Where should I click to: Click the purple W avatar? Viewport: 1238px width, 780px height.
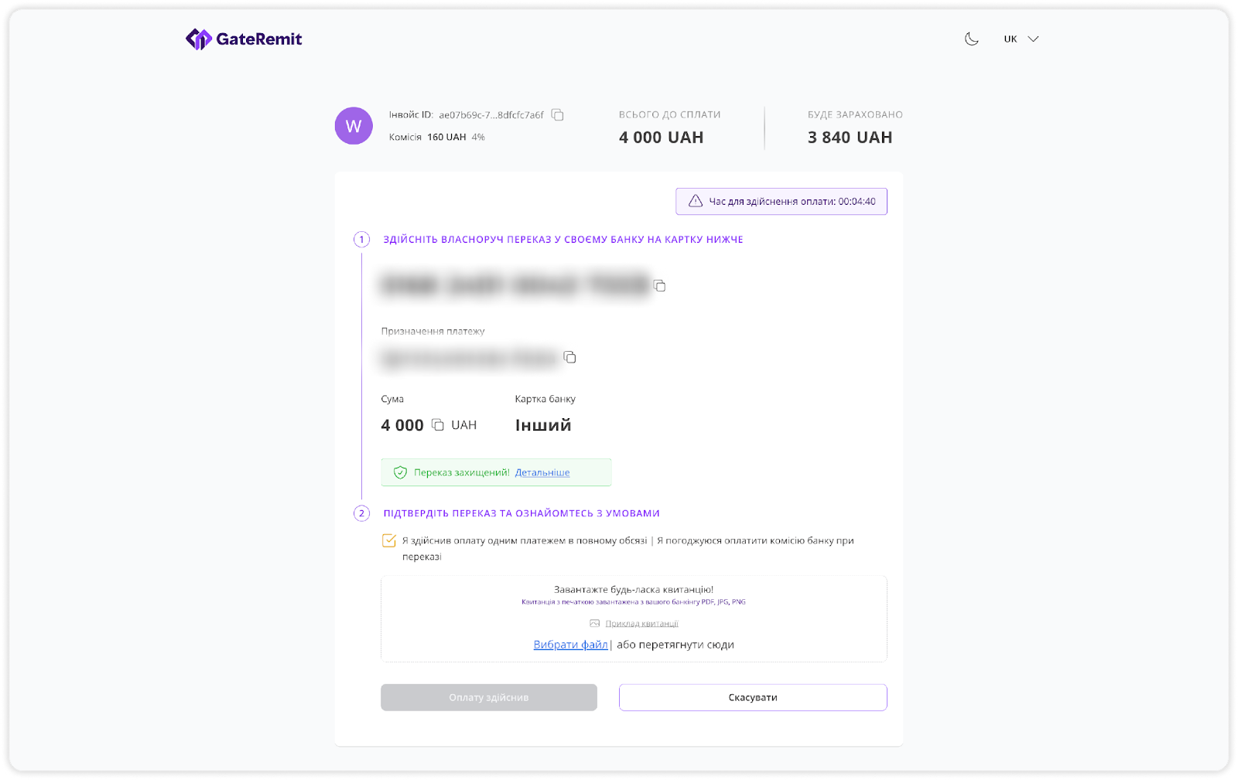point(354,126)
